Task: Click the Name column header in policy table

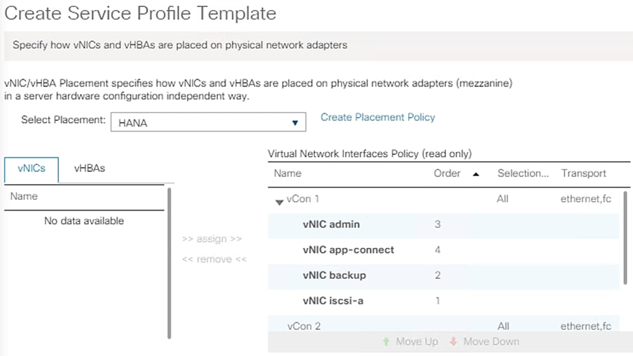Action: click(x=288, y=173)
